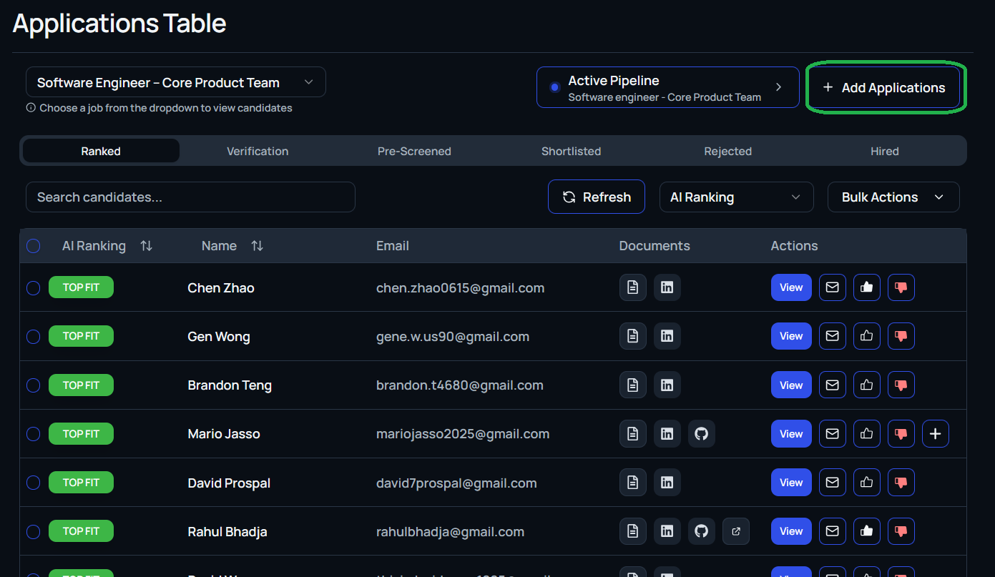Select the checkbox for Rahul Bhadja
The height and width of the screenshot is (577, 995).
(34, 531)
